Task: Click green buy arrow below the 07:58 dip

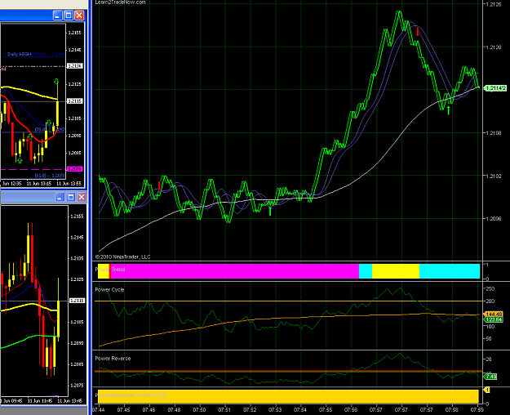Action: [x=449, y=110]
